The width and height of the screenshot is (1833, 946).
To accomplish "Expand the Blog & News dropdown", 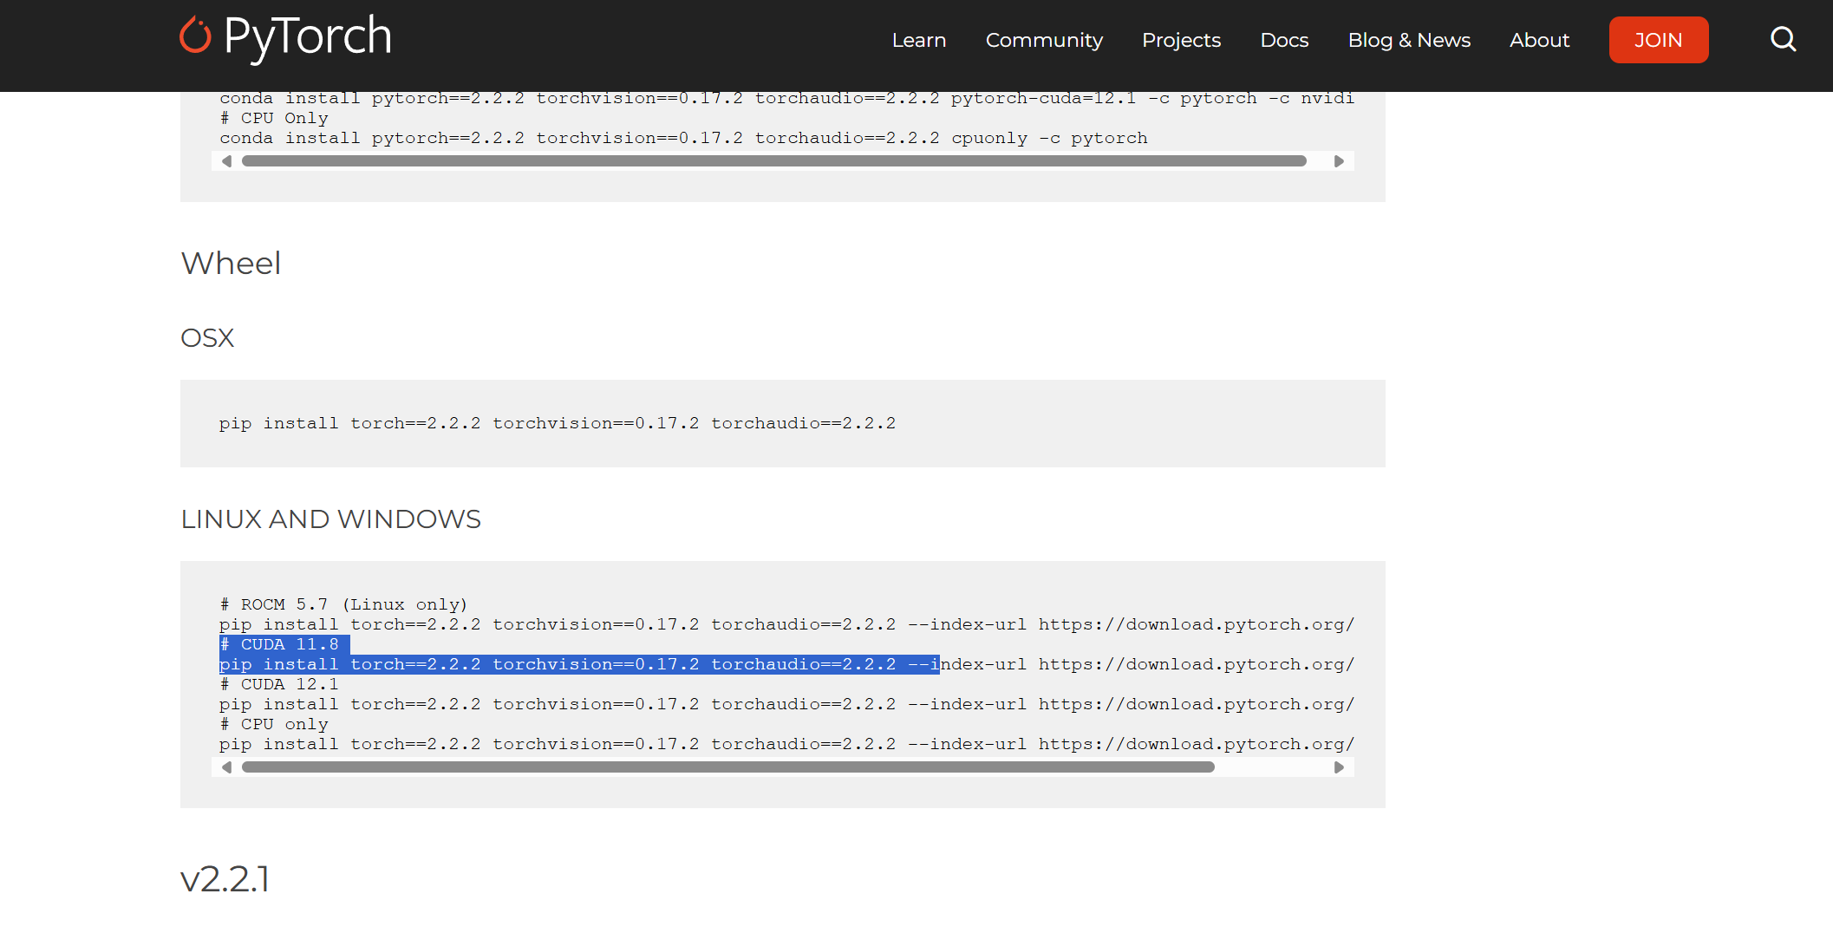I will coord(1409,40).
